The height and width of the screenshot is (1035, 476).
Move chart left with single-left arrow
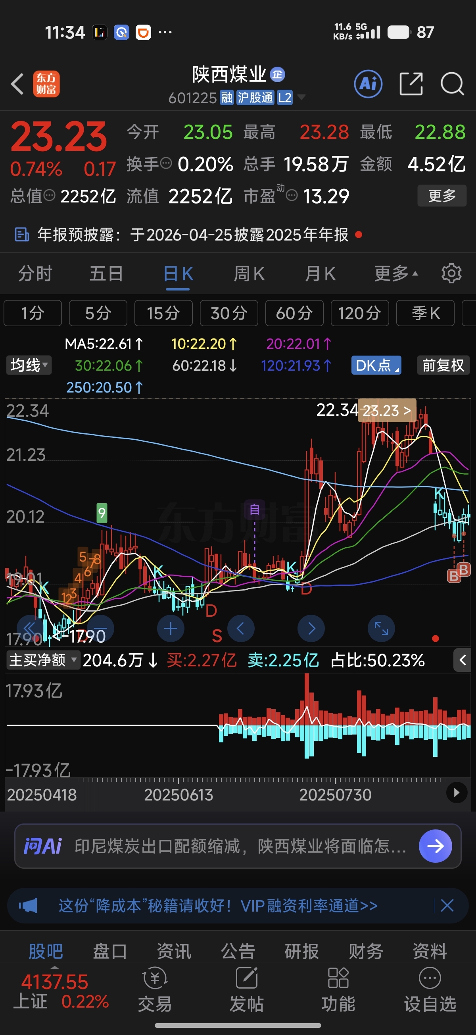point(241,628)
